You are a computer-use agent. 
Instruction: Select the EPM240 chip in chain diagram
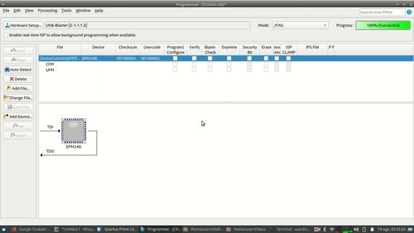74,131
